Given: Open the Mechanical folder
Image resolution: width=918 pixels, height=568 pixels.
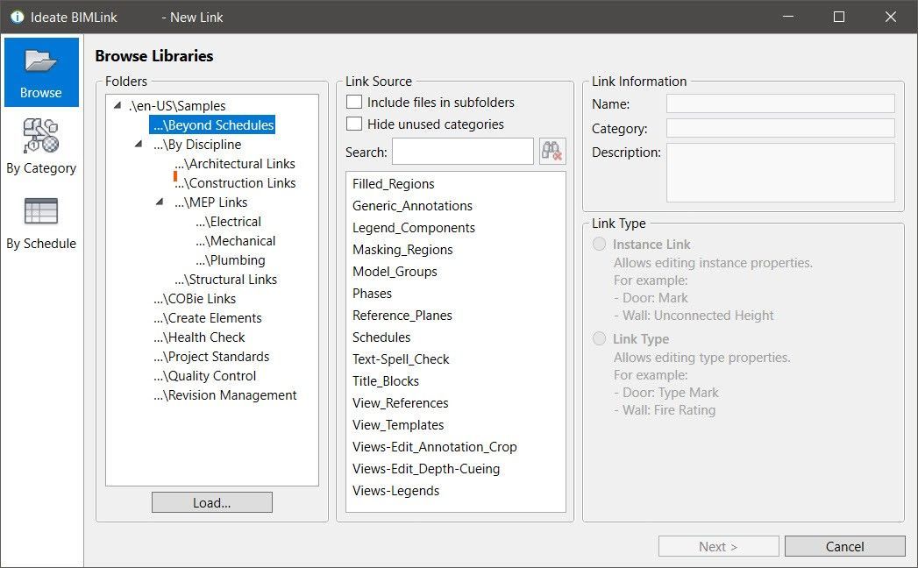Looking at the screenshot, I should click(x=235, y=241).
